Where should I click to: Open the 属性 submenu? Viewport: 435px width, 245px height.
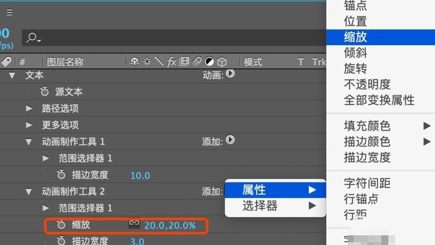coord(275,190)
